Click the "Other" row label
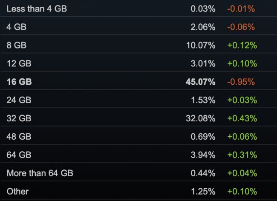The width and height of the screenshot is (277, 201). (17, 191)
